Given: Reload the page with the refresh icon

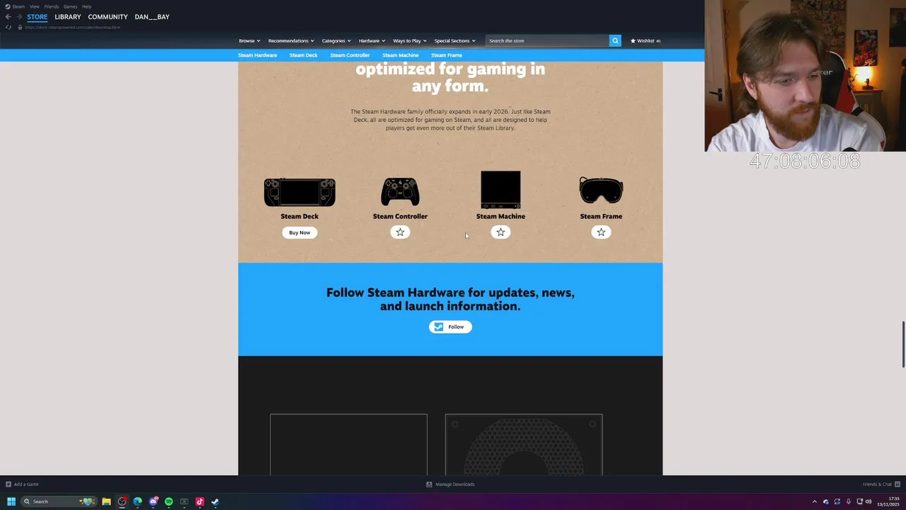Looking at the screenshot, I should [8, 27].
